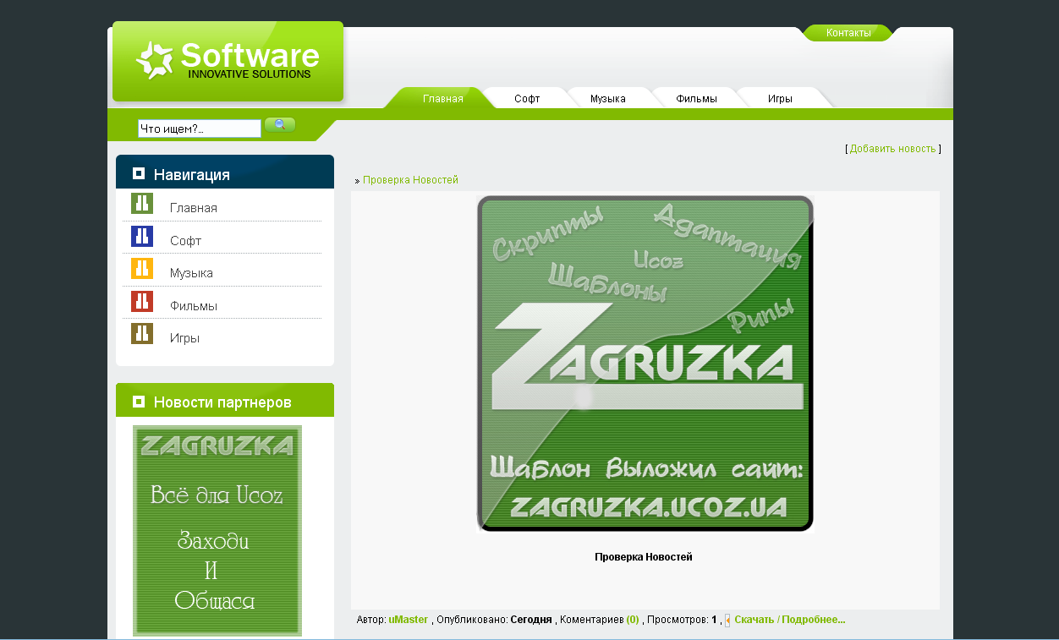
Task: Select Софт in the sidebar navigation
Action: point(185,241)
